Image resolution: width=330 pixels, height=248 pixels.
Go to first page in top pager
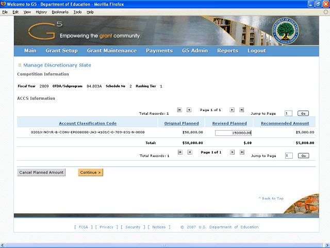click(179, 110)
